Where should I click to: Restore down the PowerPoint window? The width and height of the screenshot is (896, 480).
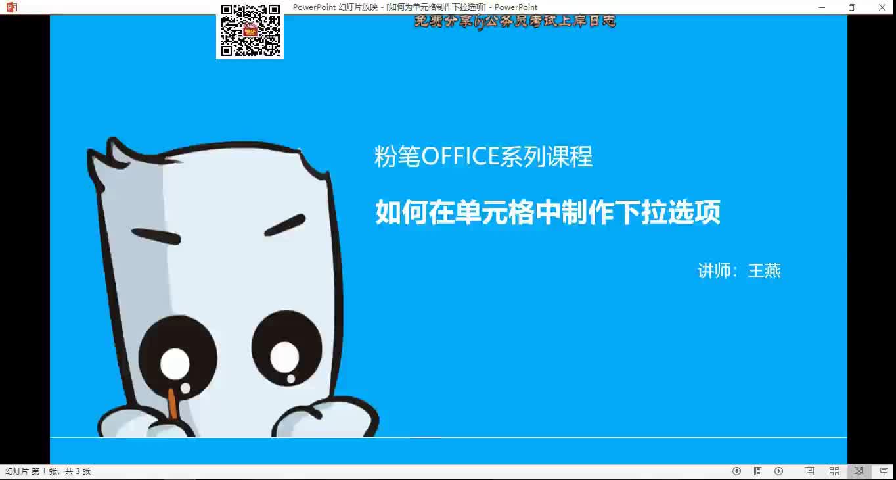pos(852,7)
